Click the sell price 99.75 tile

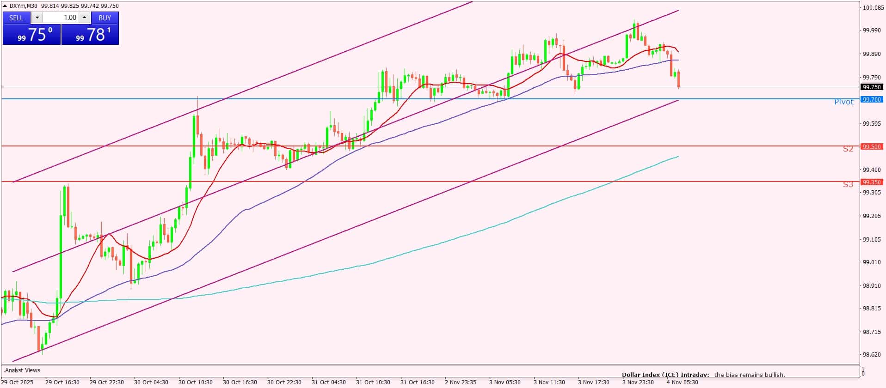pyautogui.click(x=31, y=35)
